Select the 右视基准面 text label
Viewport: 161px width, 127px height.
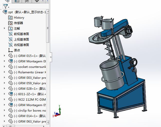21,45
